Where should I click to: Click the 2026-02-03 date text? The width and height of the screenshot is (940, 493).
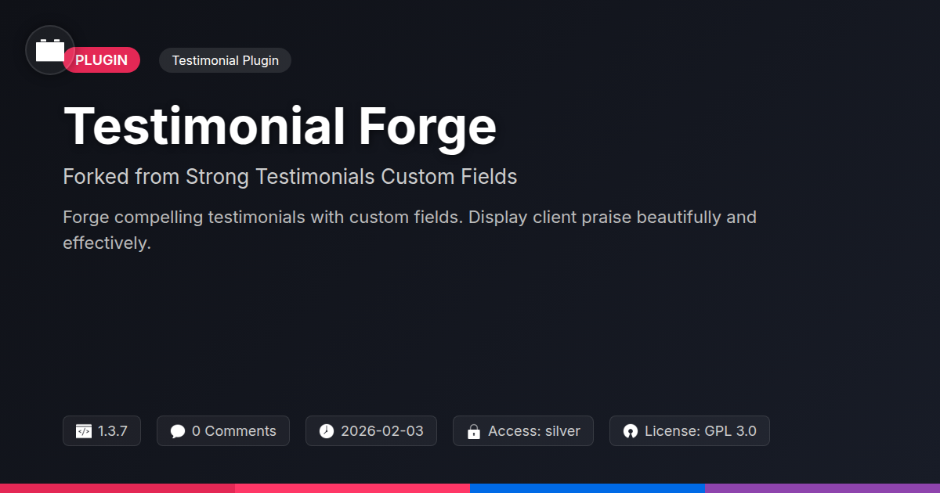click(x=382, y=431)
